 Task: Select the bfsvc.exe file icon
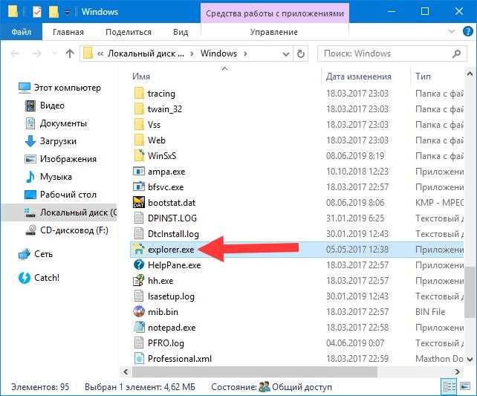coord(139,186)
